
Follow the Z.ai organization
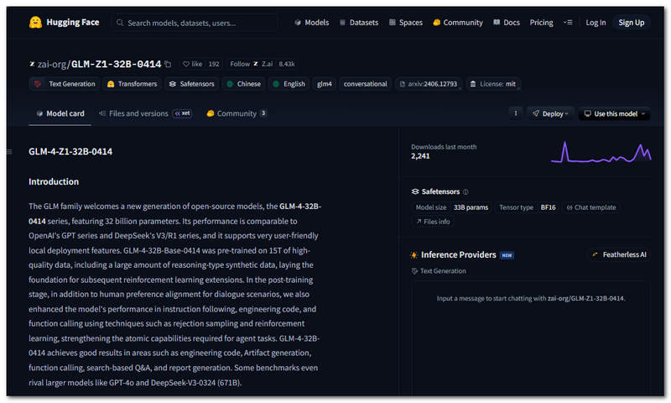click(x=240, y=64)
